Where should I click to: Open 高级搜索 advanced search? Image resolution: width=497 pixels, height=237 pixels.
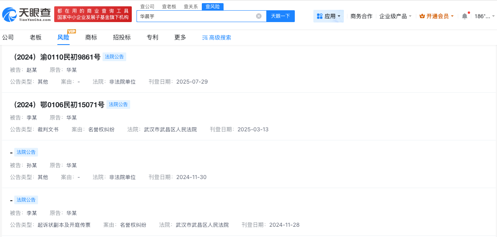(217, 37)
